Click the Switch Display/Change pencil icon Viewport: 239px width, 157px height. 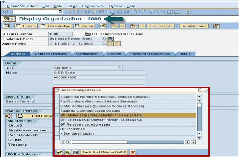click(x=133, y=26)
